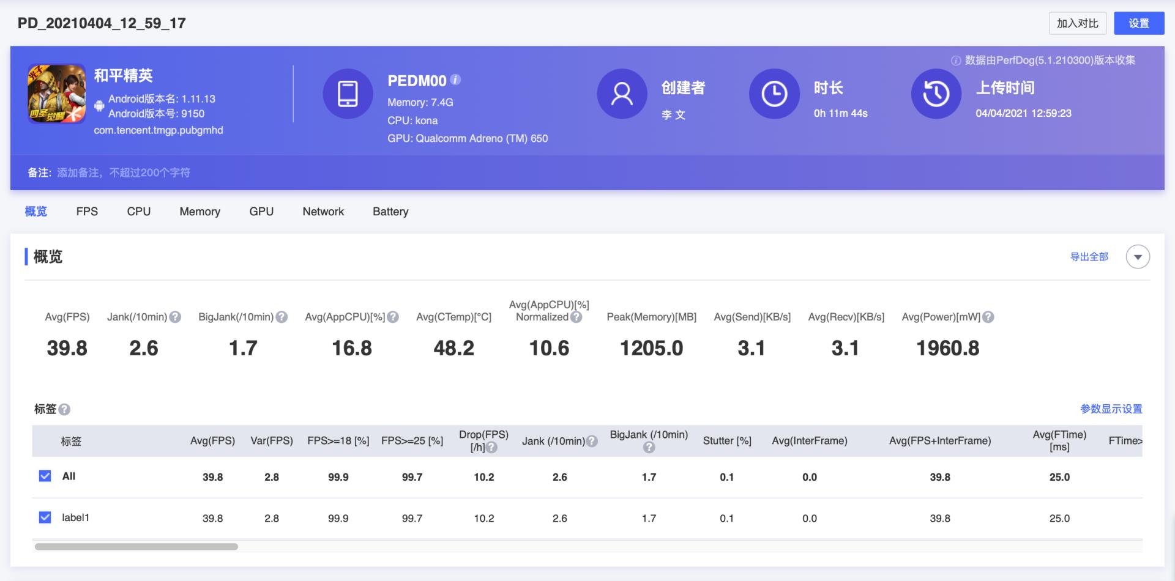This screenshot has height=581, width=1175.
Task: Open the Battery tab
Action: [x=390, y=212]
